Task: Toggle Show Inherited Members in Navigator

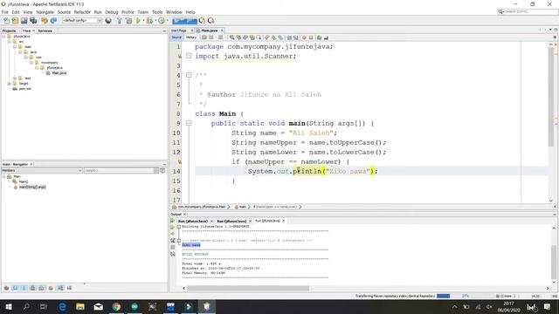Action: (6, 288)
